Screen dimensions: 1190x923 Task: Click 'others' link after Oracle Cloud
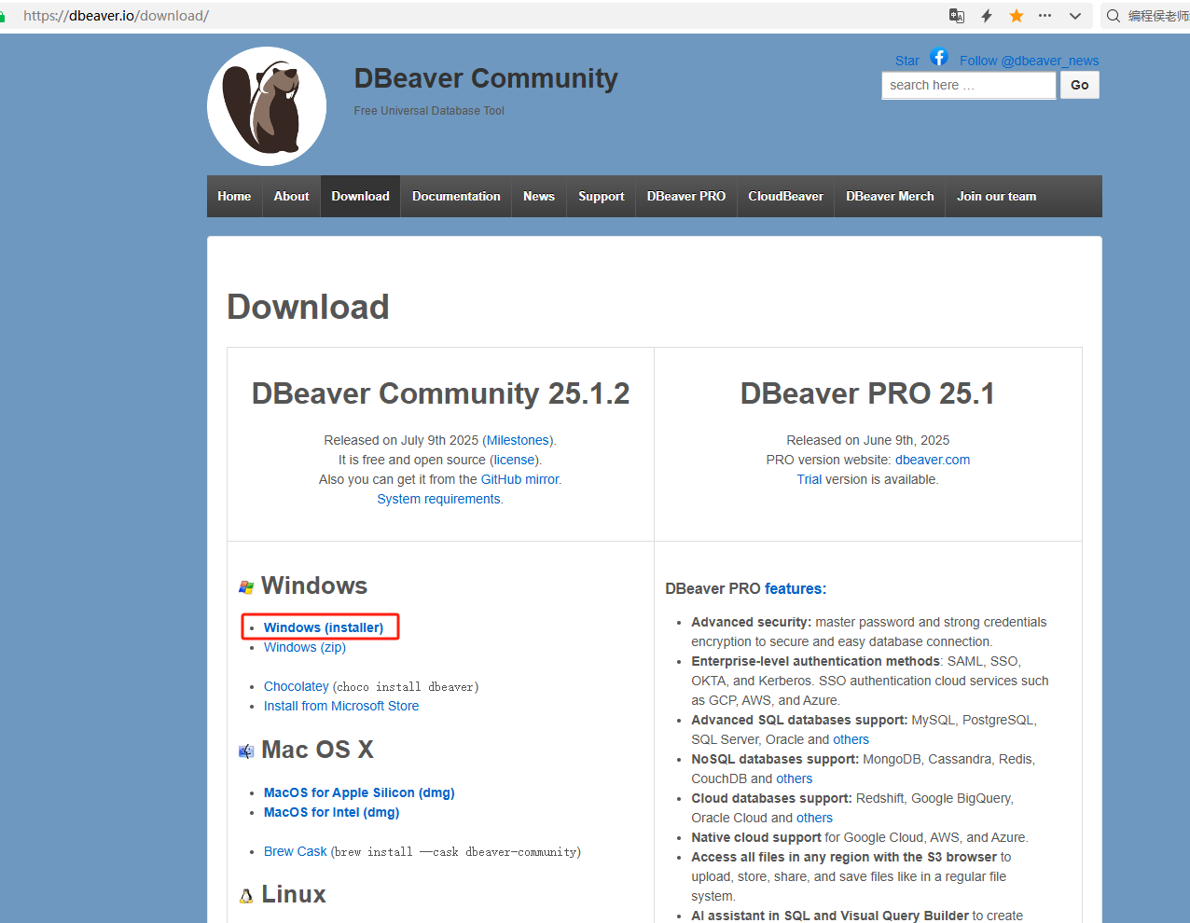pos(814,818)
